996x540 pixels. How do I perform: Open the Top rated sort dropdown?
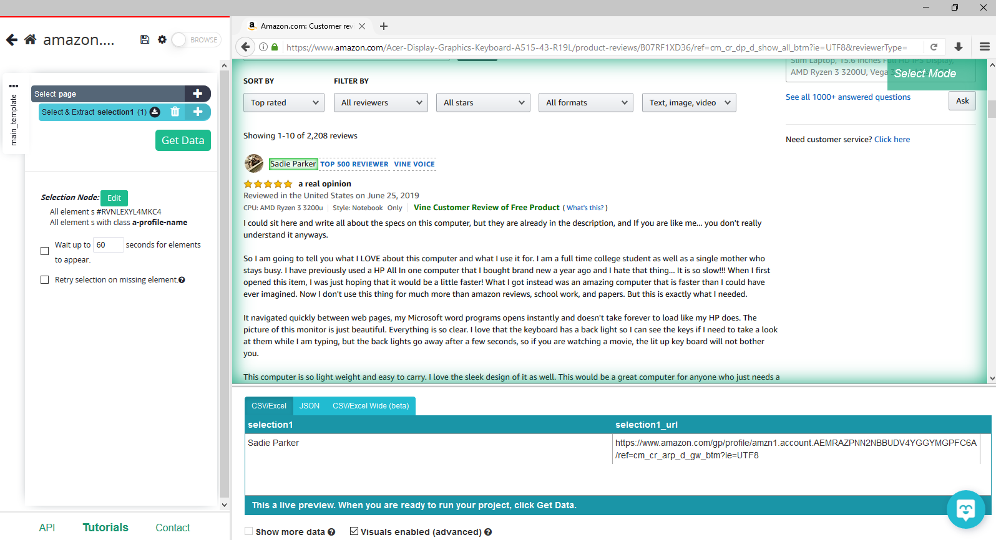(284, 103)
